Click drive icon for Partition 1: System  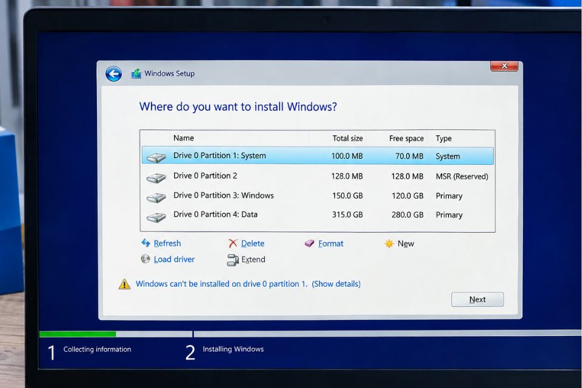(x=156, y=158)
